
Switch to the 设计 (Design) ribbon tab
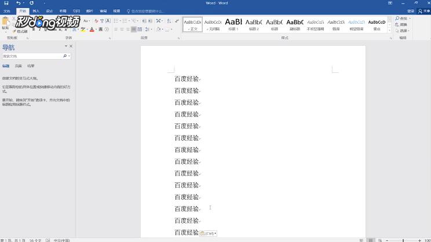coord(49,11)
